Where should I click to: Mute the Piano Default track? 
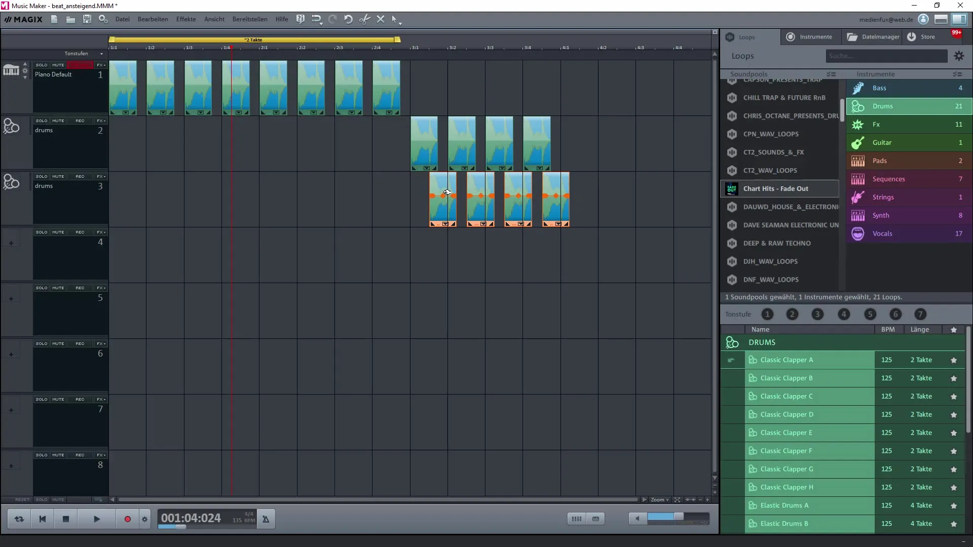[58, 65]
